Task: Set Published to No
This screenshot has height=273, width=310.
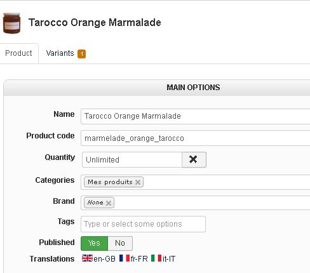Action: pos(120,243)
